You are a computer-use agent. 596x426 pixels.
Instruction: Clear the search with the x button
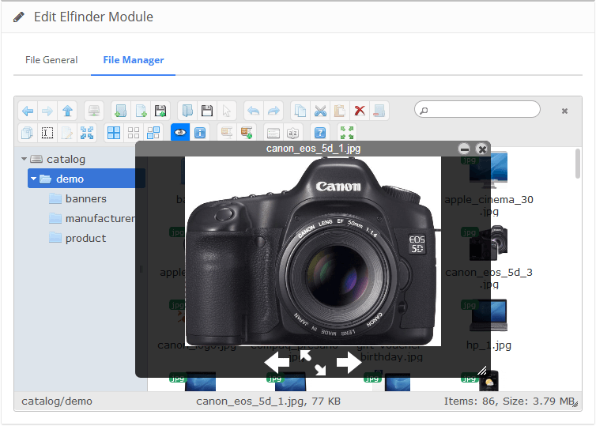pyautogui.click(x=564, y=111)
